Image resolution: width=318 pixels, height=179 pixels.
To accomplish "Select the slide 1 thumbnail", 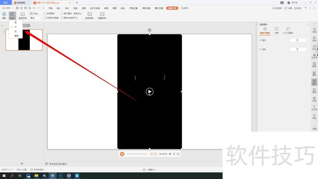I will (24, 40).
